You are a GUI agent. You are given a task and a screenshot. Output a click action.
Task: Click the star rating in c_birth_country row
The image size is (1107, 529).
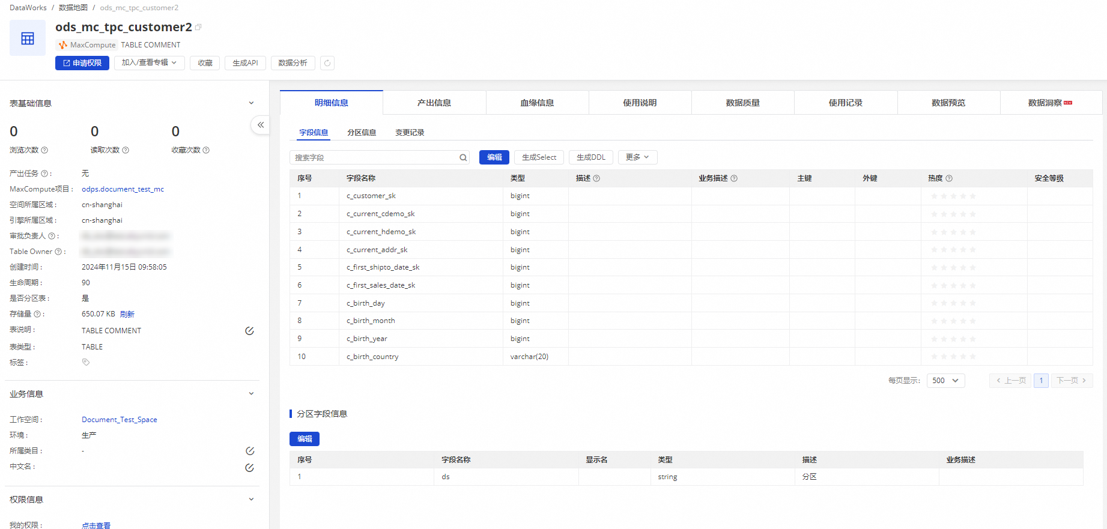[x=953, y=357]
